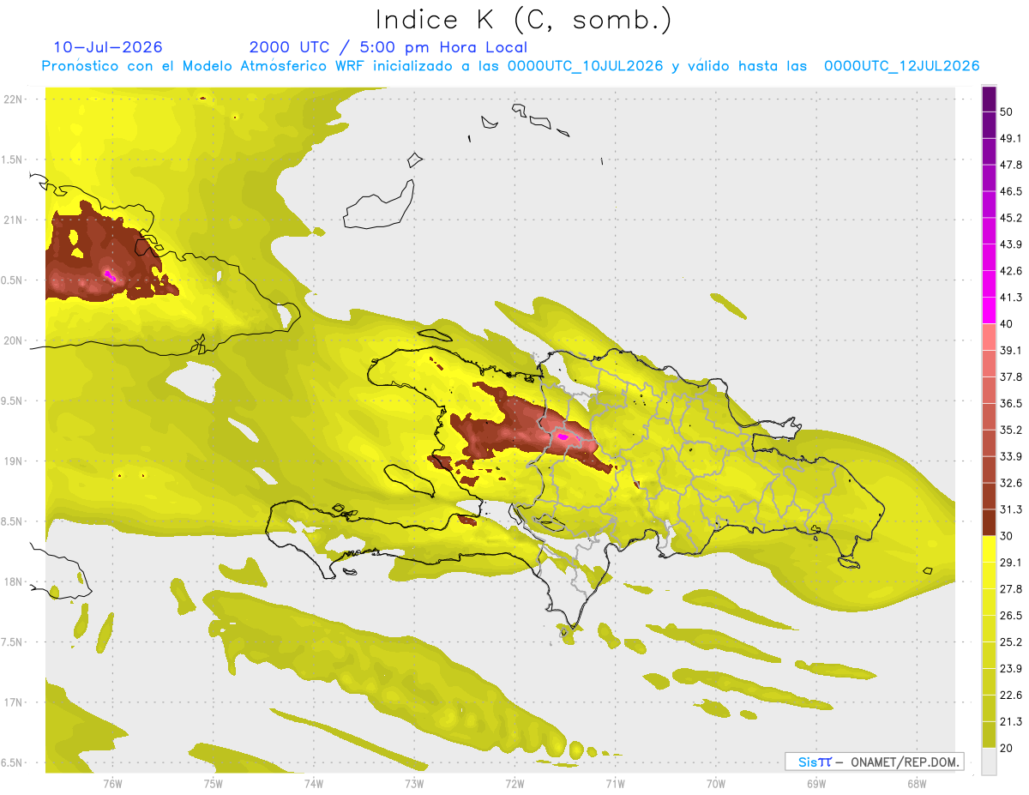Click the '17N' latitude label

14,702
